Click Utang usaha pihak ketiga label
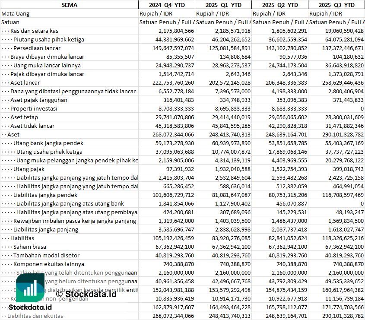 (49, 152)
